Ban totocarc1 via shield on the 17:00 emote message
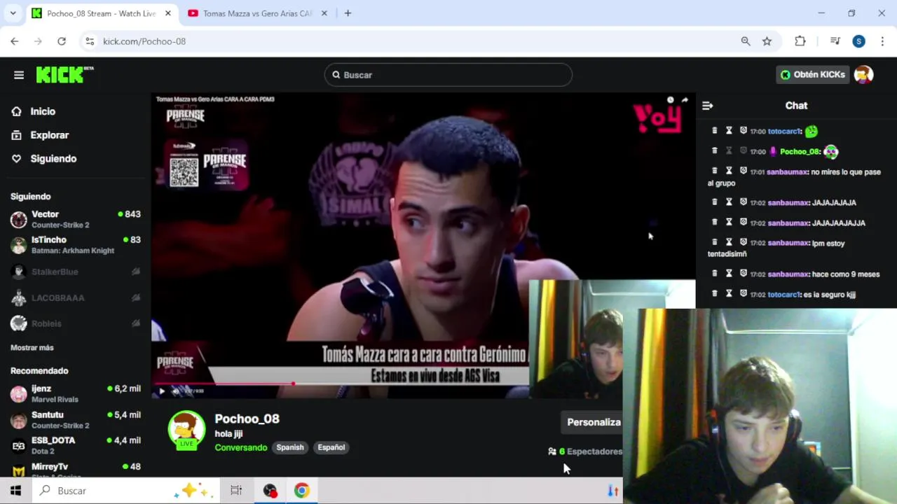 [744, 131]
